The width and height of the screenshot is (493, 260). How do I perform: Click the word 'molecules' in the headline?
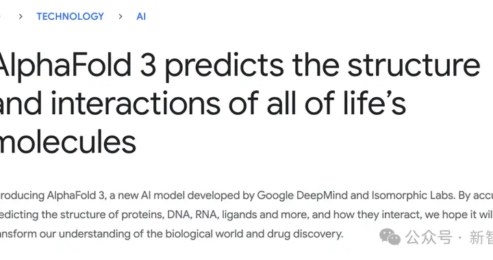pos(68,142)
